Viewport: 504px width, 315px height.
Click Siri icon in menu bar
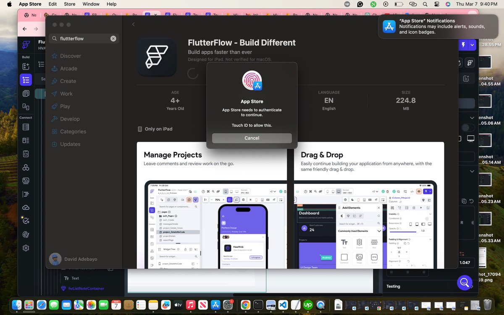tap(448, 4)
